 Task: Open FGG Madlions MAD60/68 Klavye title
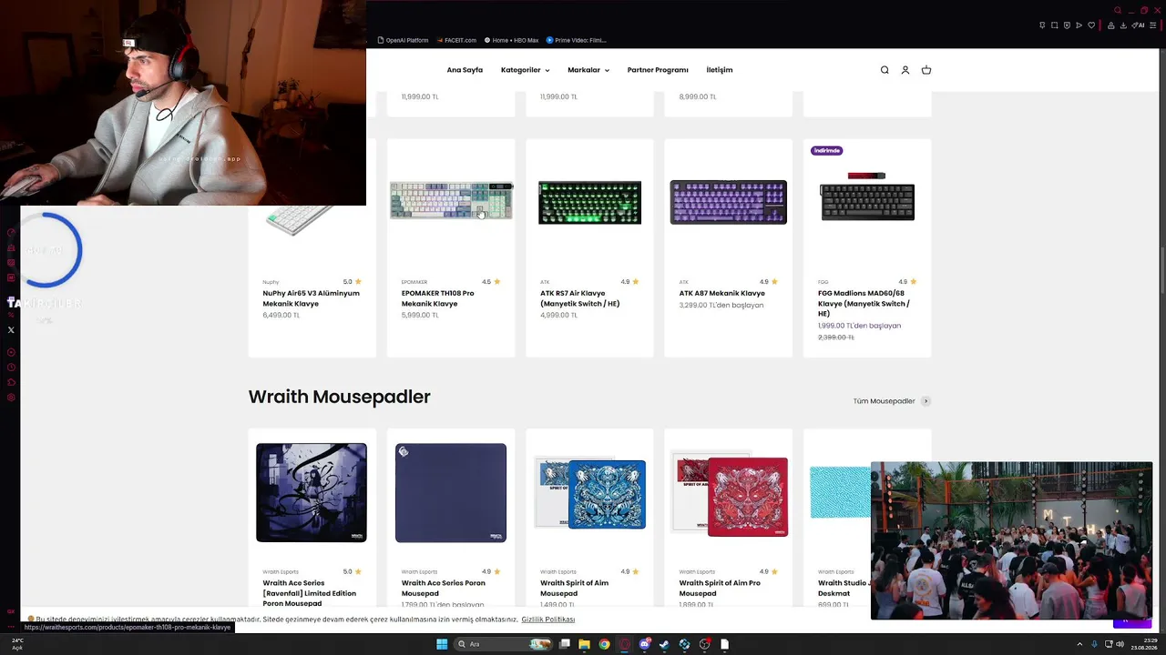864,304
